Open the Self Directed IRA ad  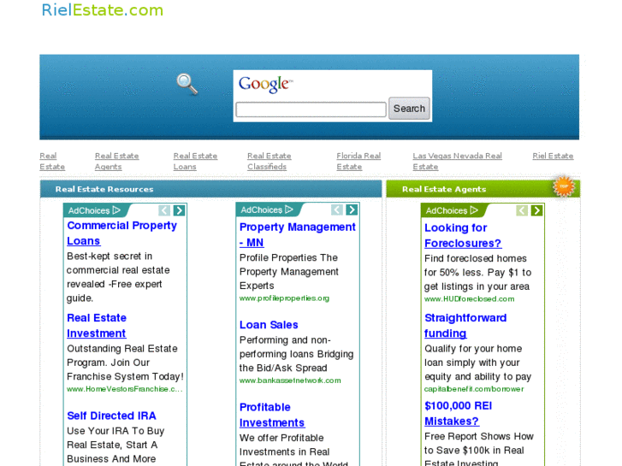coord(111,416)
